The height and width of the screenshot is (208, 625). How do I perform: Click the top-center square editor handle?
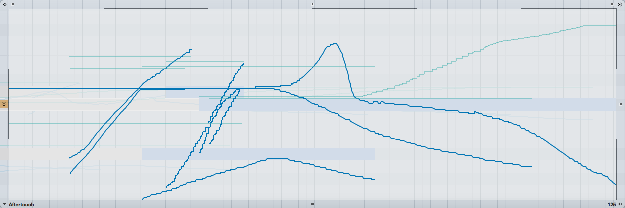pos(312,4)
